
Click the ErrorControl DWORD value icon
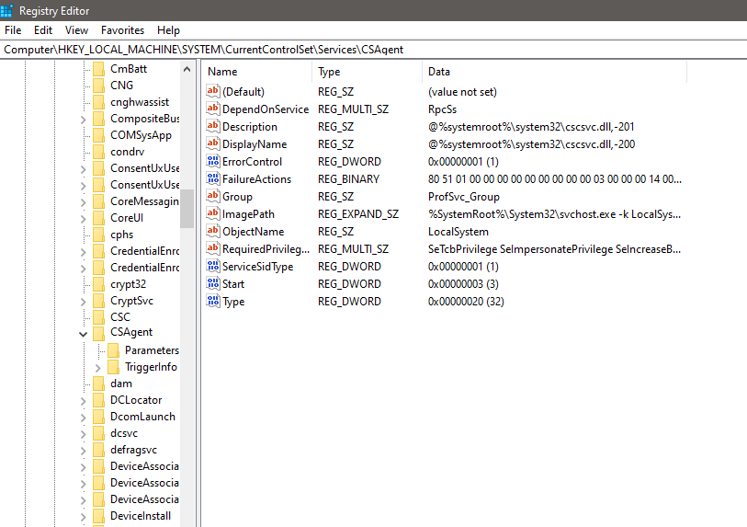(214, 162)
